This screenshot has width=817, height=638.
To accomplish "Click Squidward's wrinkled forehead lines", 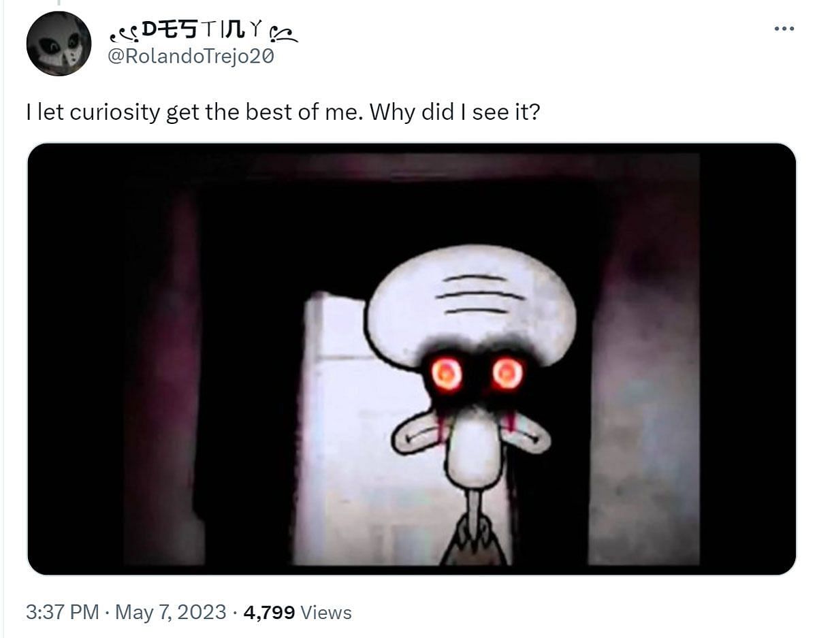I will pyautogui.click(x=479, y=294).
